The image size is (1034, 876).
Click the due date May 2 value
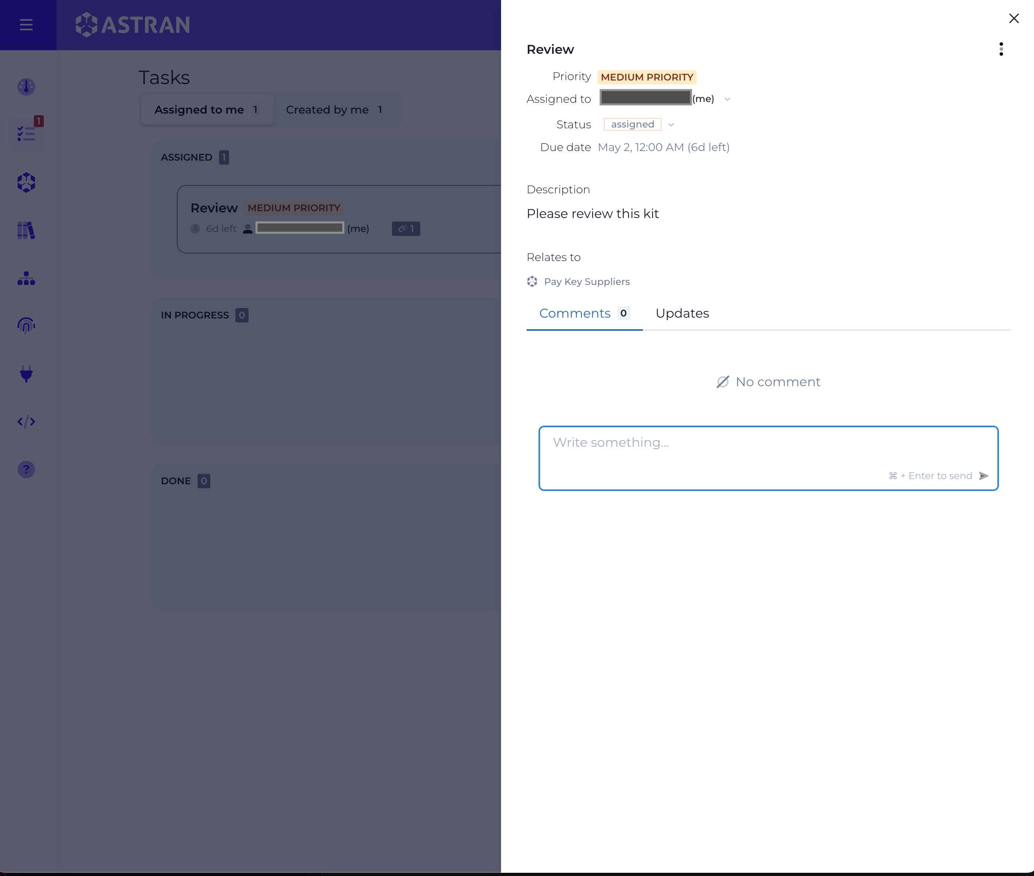[x=663, y=147]
